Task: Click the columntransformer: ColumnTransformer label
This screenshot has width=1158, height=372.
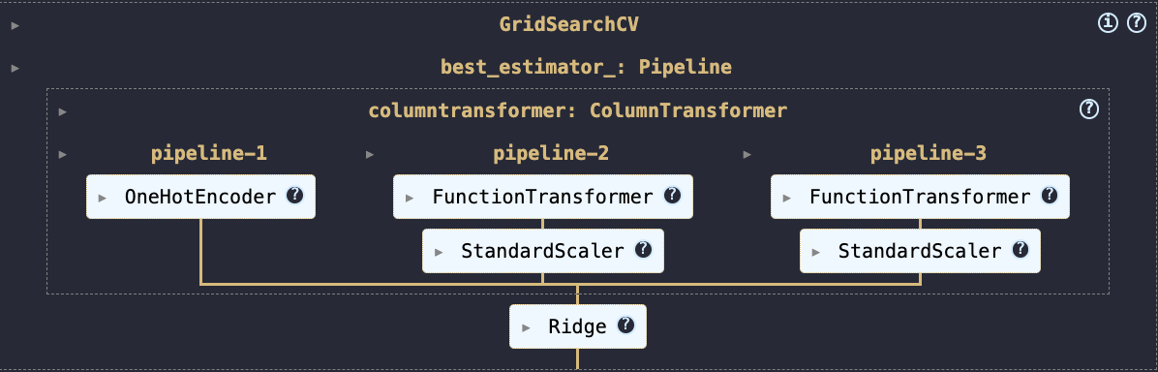Action: point(577,111)
